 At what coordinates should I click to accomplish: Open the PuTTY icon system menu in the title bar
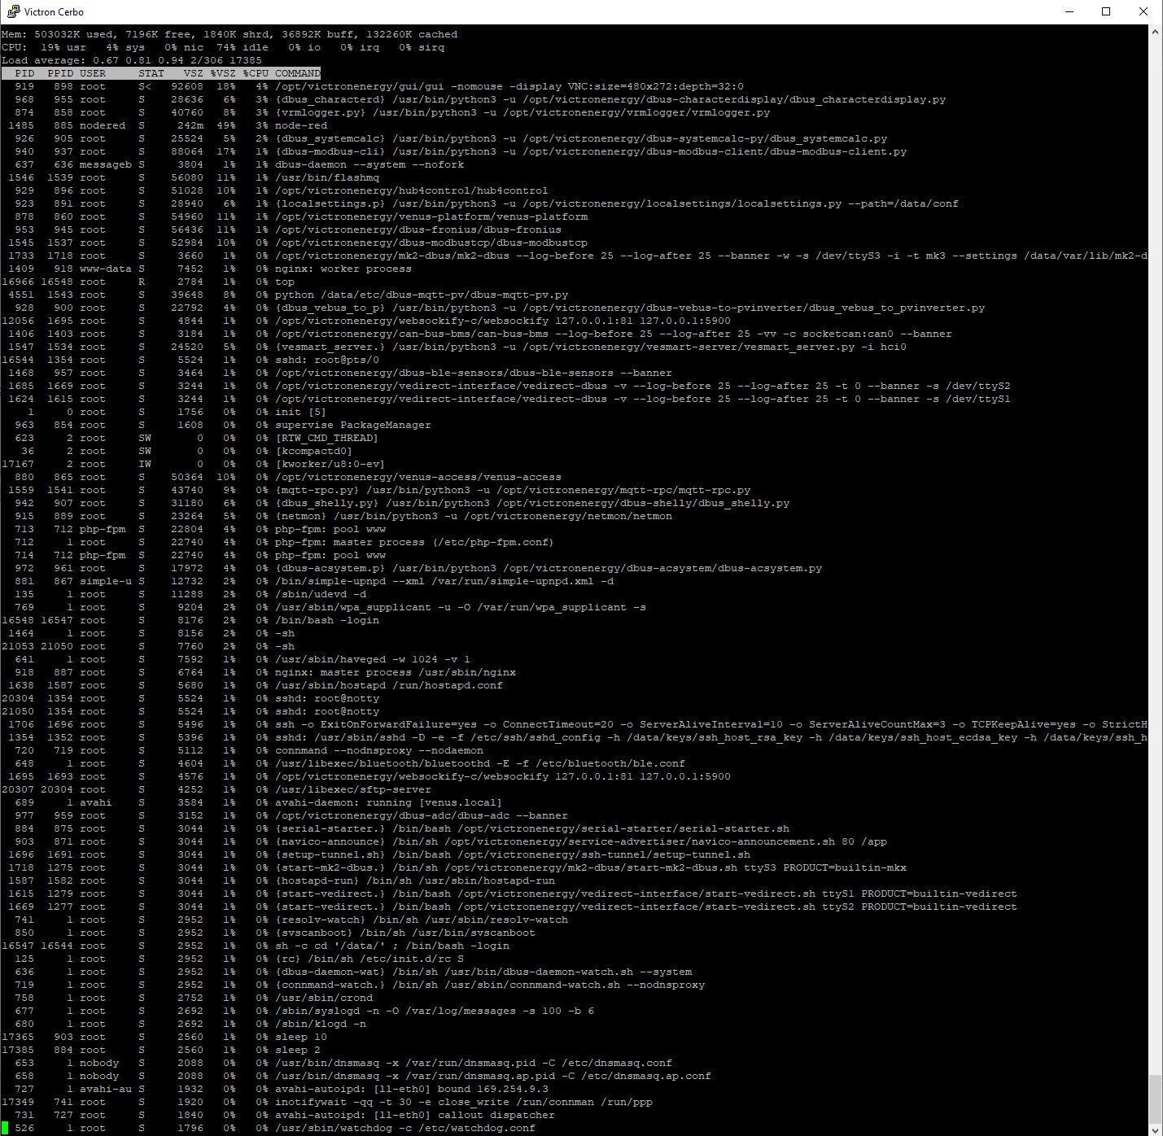click(14, 11)
